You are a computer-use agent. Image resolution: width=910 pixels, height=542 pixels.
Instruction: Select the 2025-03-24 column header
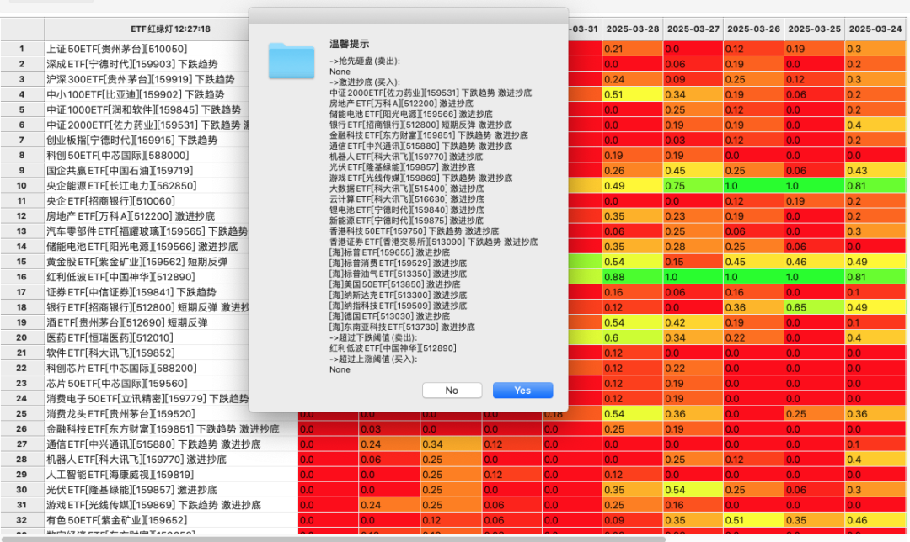[x=875, y=29]
